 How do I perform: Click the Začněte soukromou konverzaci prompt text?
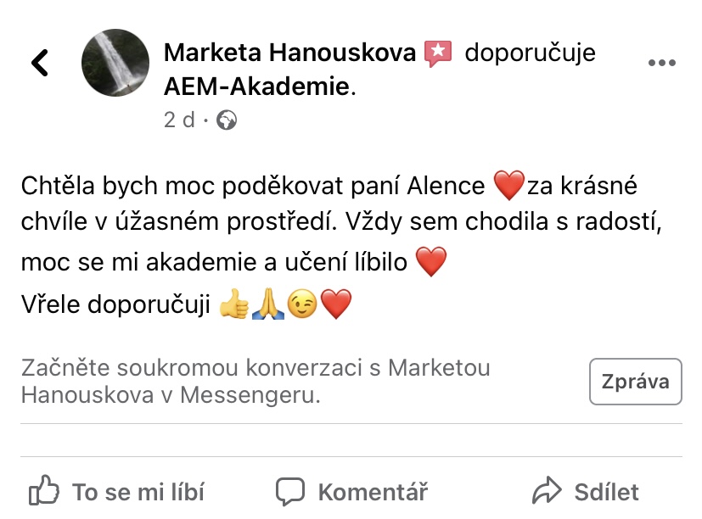click(x=256, y=382)
